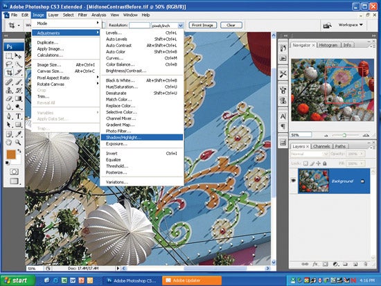The height and width of the screenshot is (286, 381).
Task: Select the Pen tool
Action: pyautogui.click(x=9, y=116)
